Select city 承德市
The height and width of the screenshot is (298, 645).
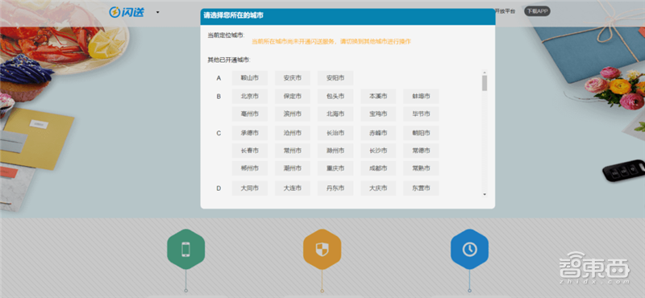pyautogui.click(x=250, y=133)
